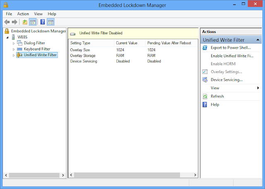Click the PowerShell export icon in Actions

[x=205, y=48]
